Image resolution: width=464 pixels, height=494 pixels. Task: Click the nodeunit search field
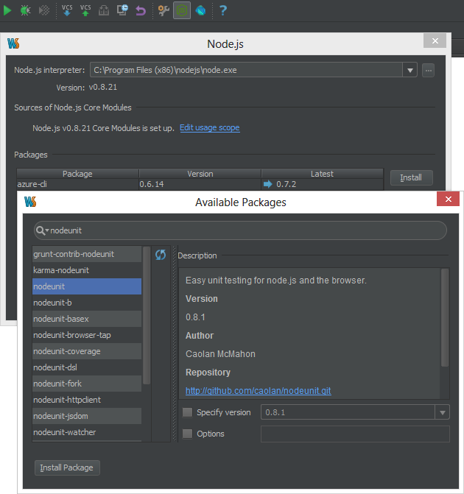240,230
